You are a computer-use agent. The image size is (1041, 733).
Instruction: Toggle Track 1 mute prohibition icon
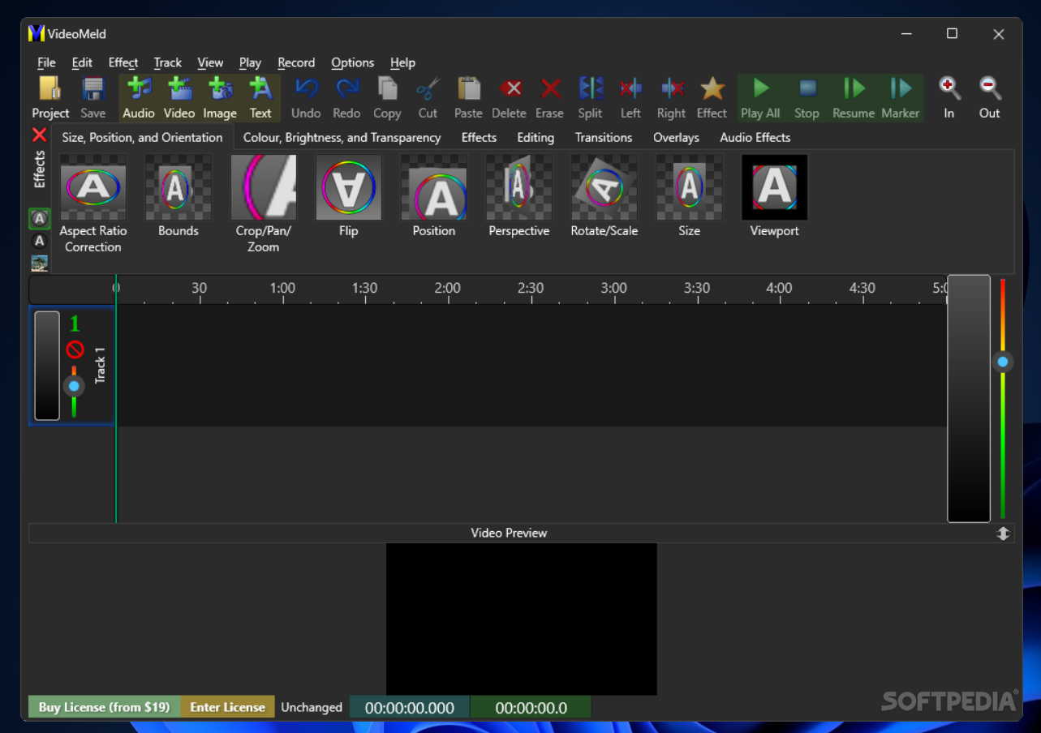(x=75, y=349)
